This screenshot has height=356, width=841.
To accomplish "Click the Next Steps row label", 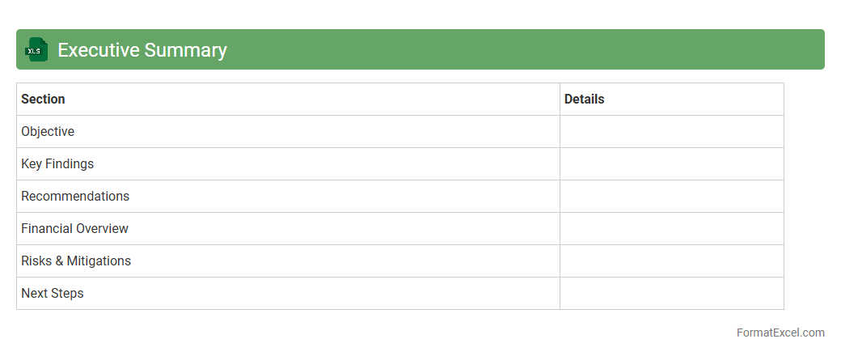I will coord(53,294).
